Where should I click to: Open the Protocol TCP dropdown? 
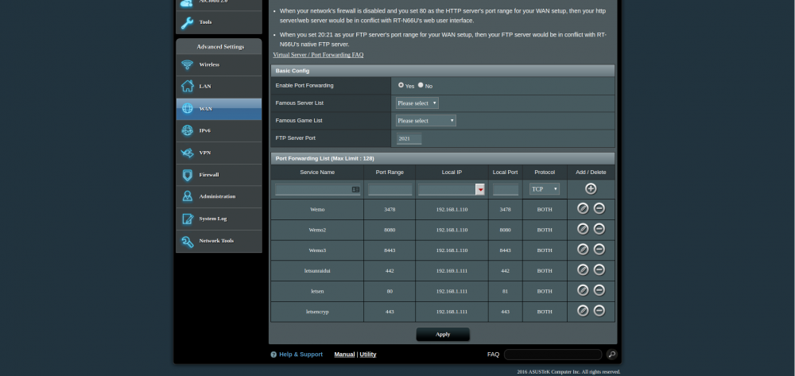pyautogui.click(x=545, y=189)
